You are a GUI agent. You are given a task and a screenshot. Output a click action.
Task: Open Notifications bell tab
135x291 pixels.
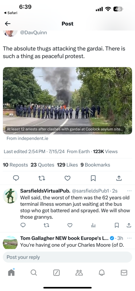pyautogui.click(x=101, y=272)
